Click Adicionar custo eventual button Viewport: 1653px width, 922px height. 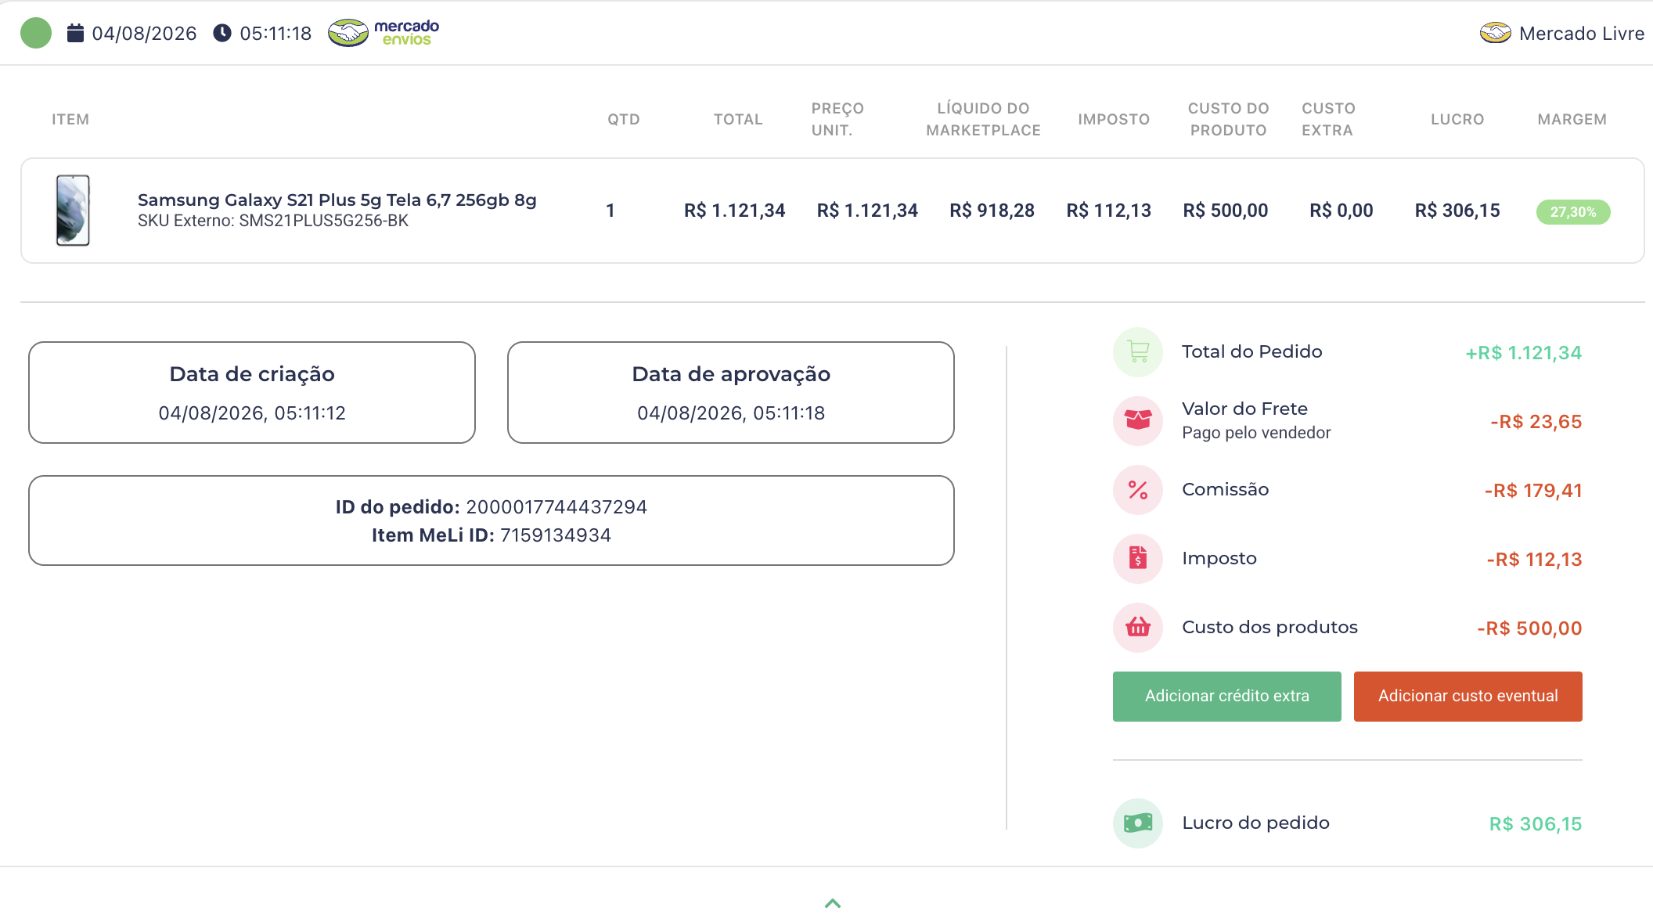pyautogui.click(x=1468, y=697)
